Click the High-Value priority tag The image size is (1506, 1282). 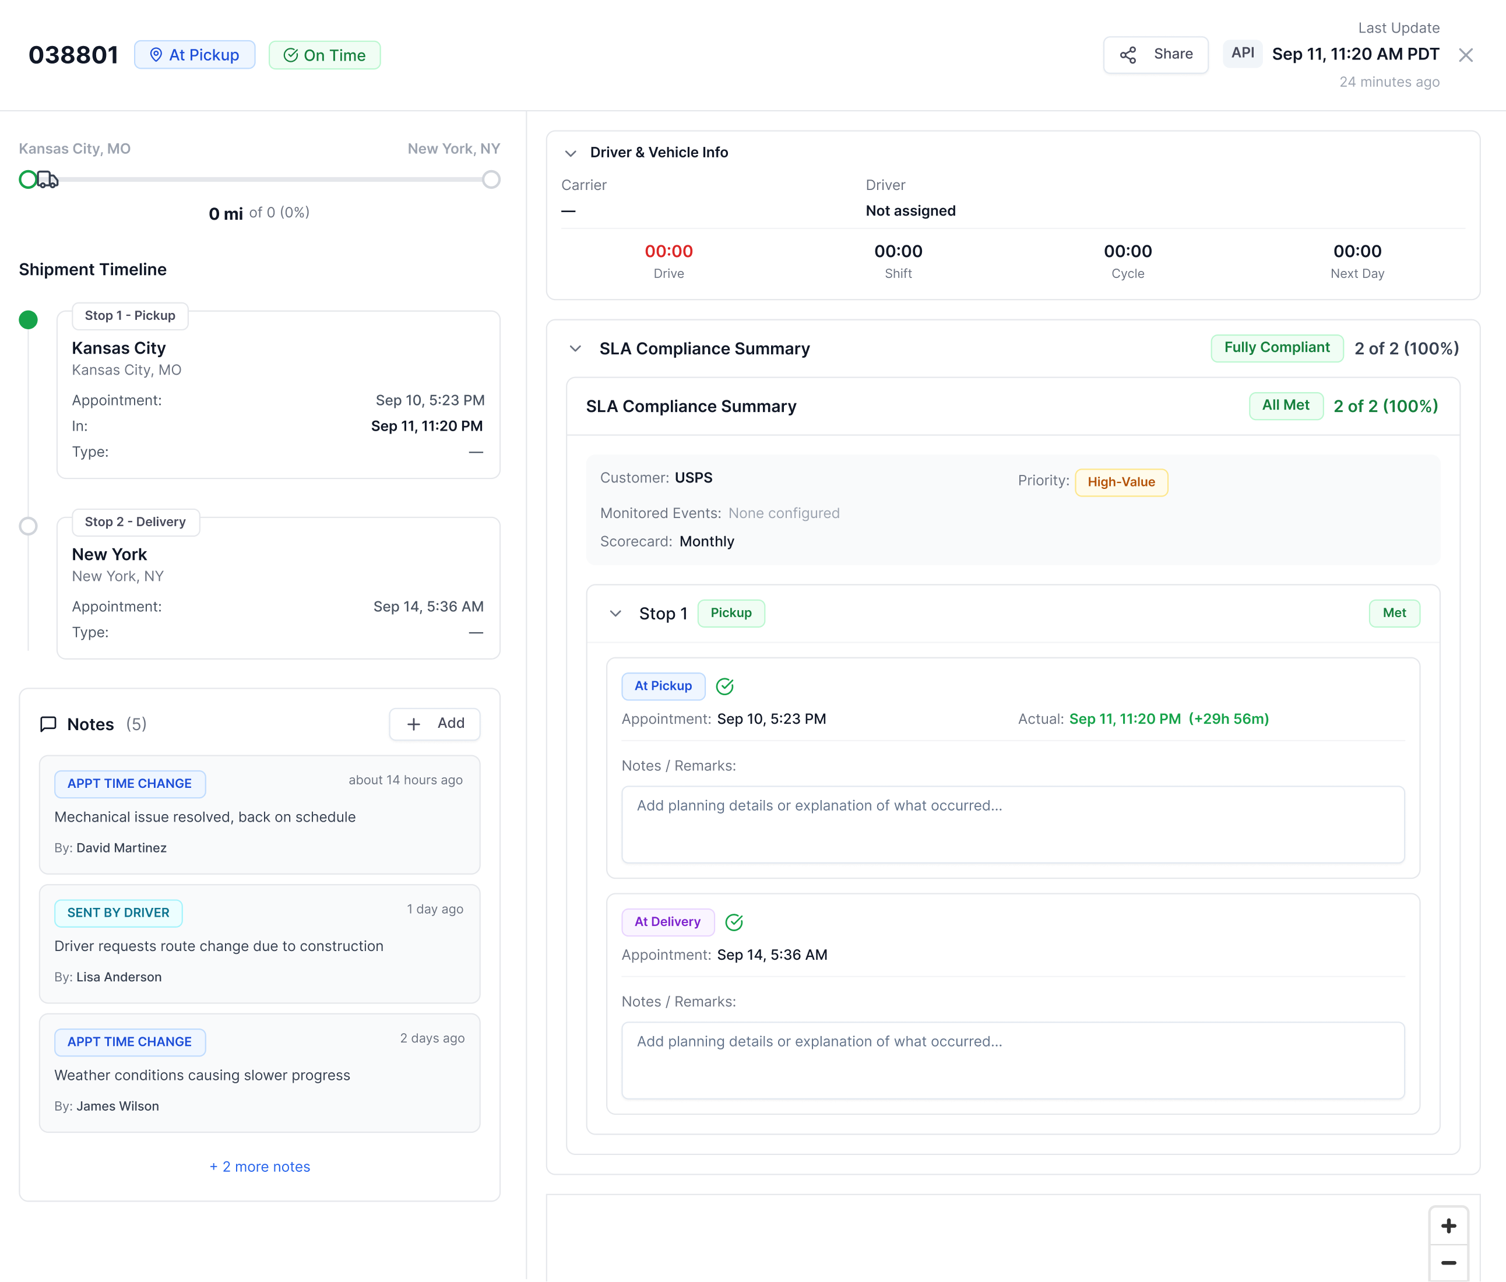1121,482
